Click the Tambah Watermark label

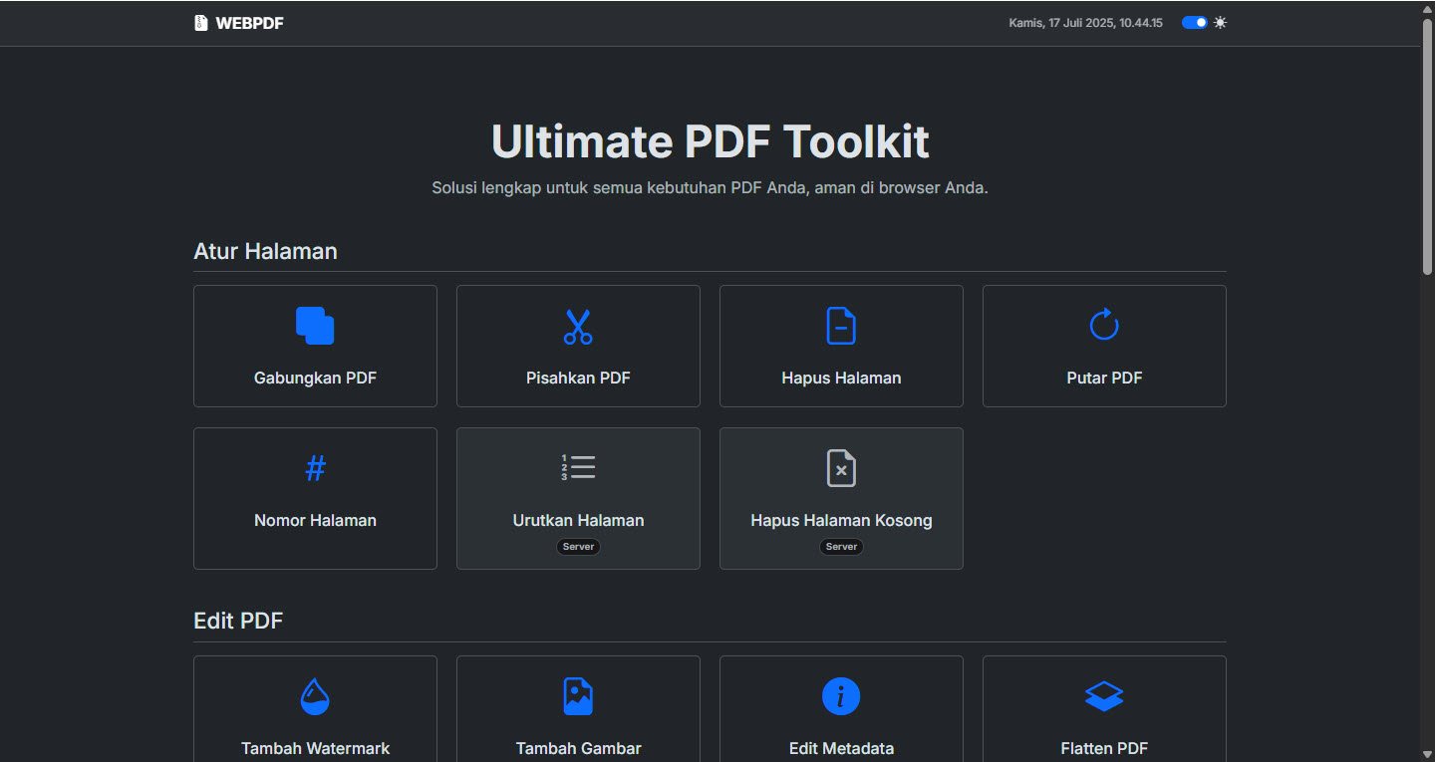click(315, 748)
